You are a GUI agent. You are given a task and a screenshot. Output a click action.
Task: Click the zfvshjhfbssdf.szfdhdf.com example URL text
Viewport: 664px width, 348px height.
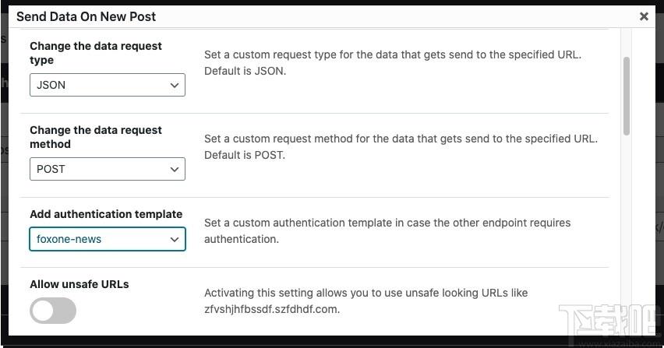pos(272,310)
